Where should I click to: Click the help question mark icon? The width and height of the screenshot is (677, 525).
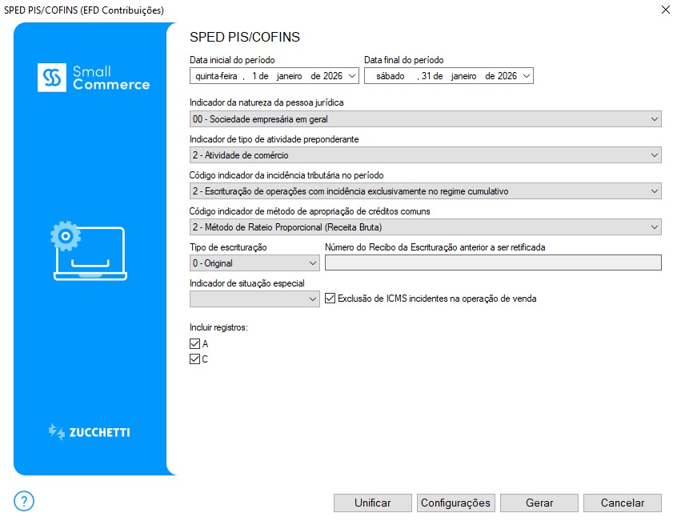pos(24,501)
